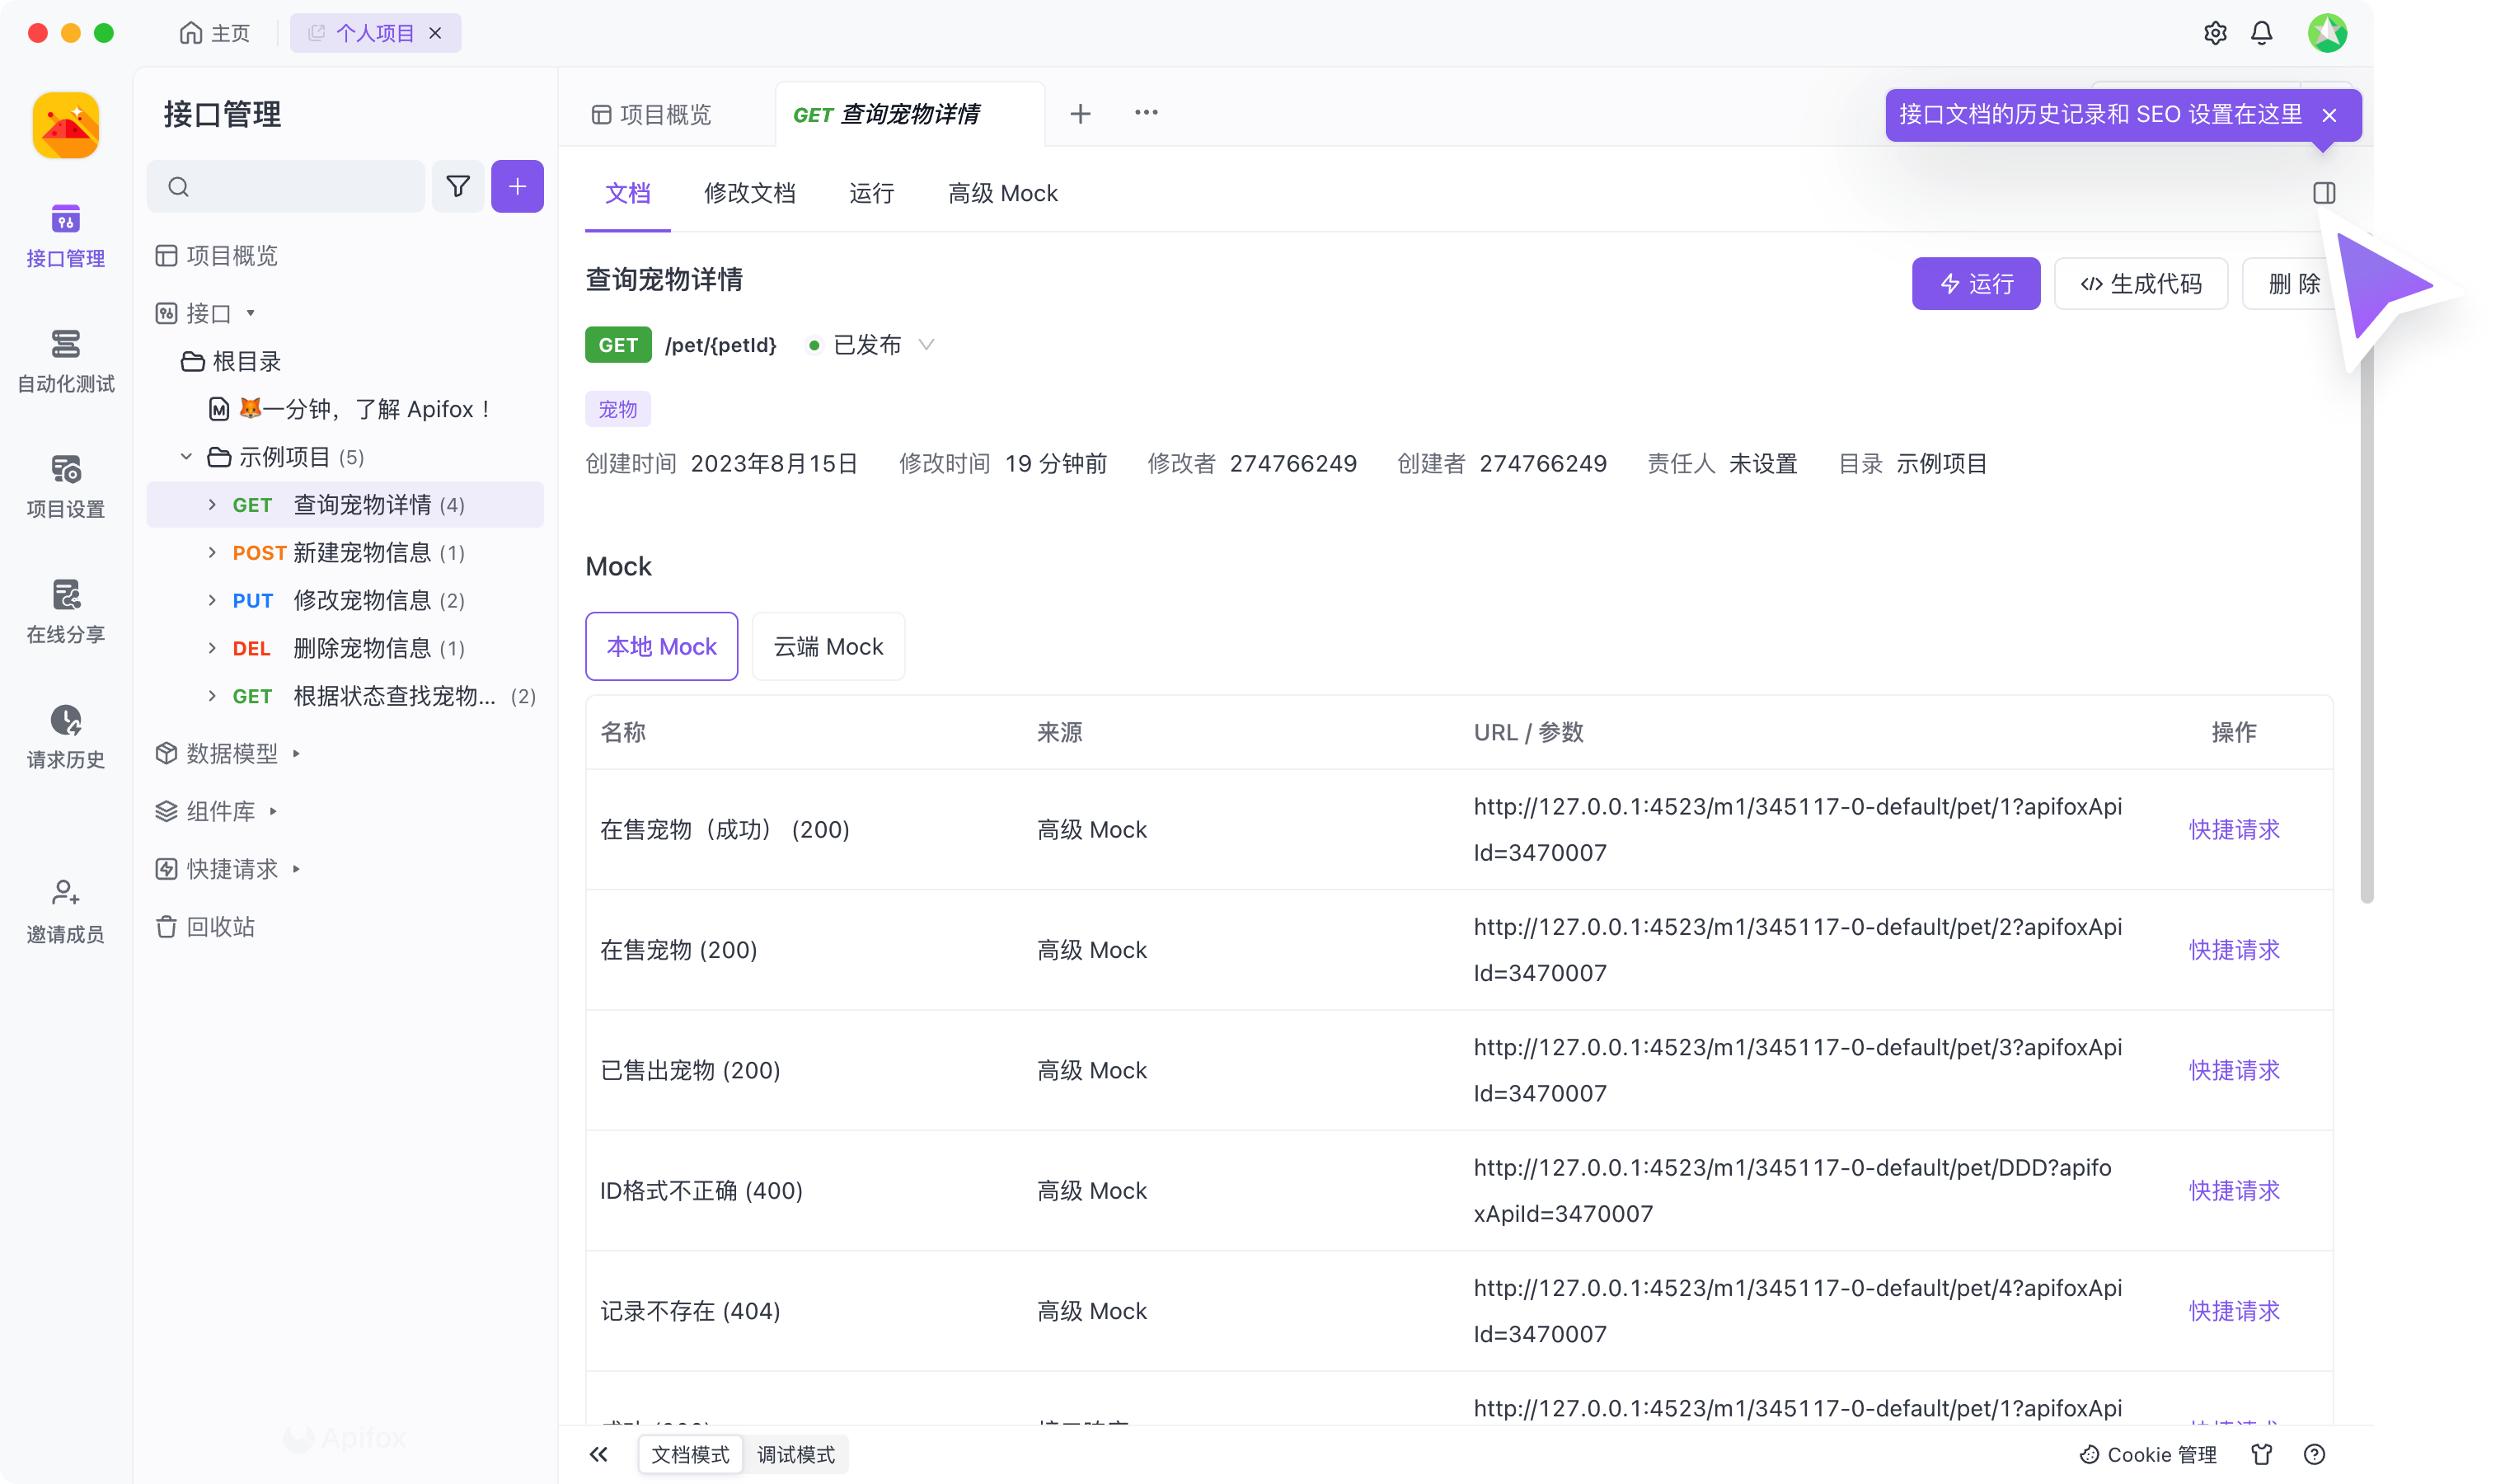Open 请求历史 in the sidebar

[65, 737]
